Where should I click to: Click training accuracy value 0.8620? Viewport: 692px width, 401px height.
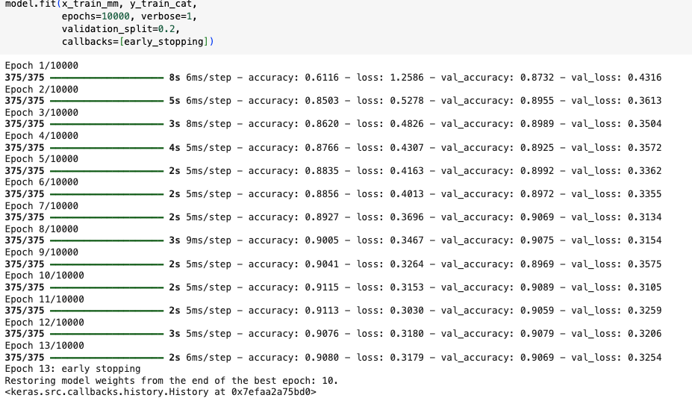pos(322,124)
